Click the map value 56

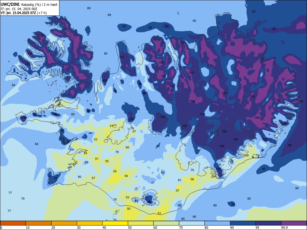point(192,179)
